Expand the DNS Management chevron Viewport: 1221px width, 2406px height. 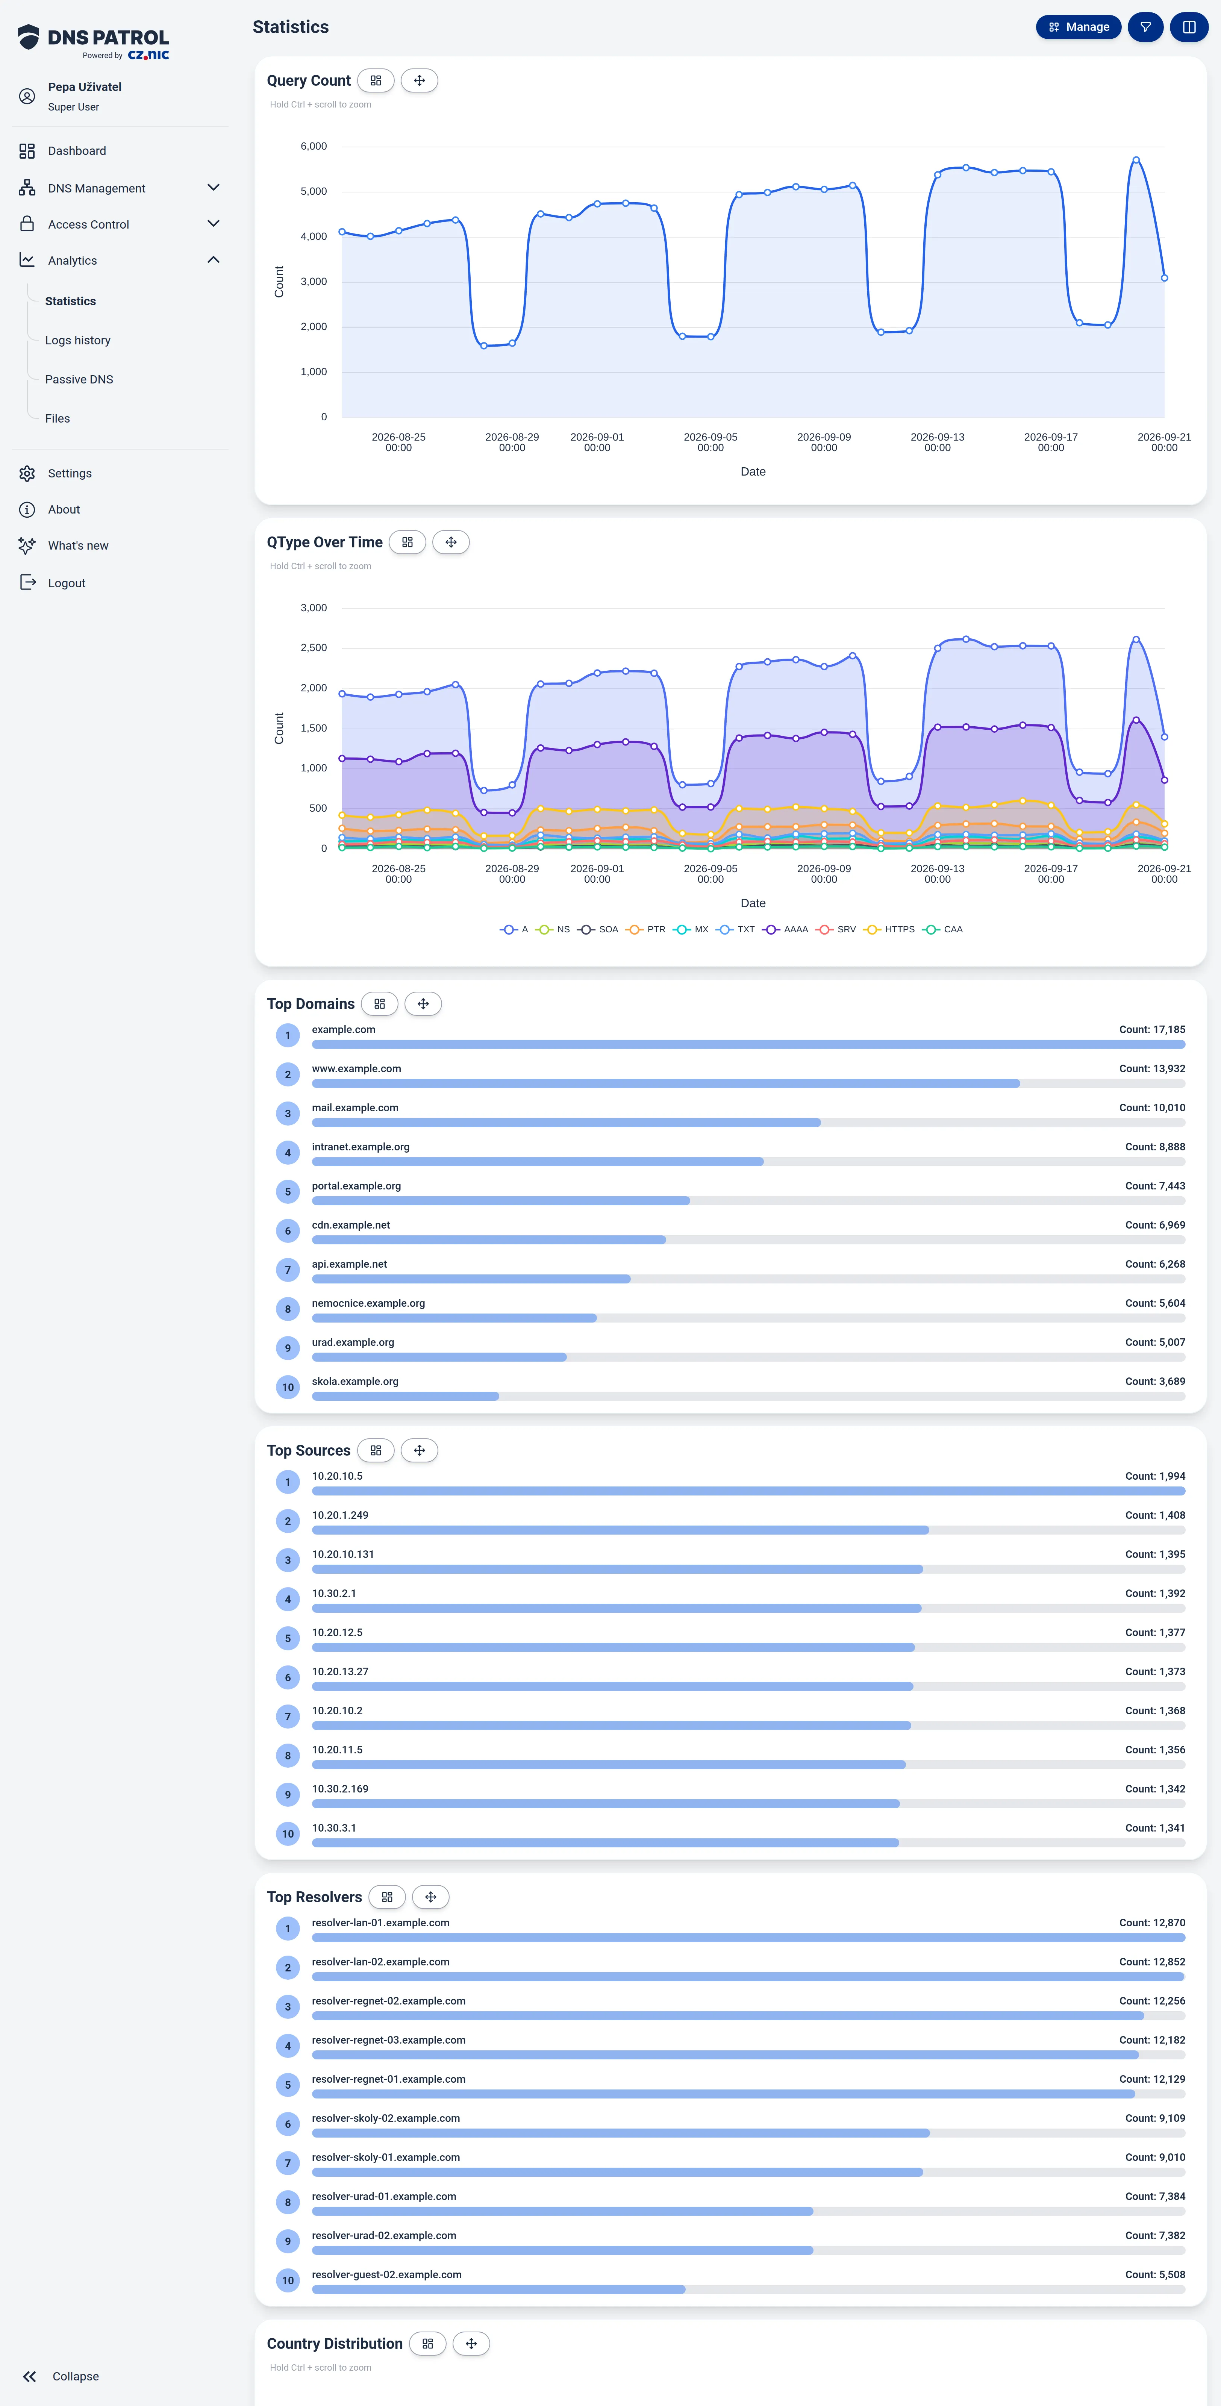[x=213, y=188]
